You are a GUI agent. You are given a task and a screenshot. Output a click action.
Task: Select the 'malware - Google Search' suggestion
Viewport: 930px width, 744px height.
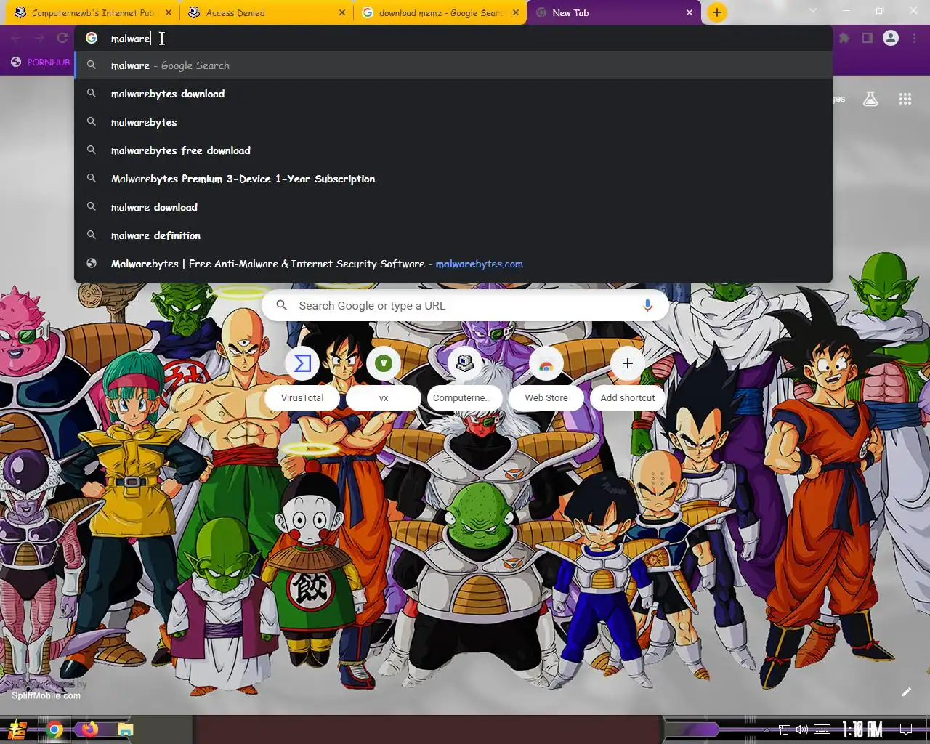tap(453, 65)
